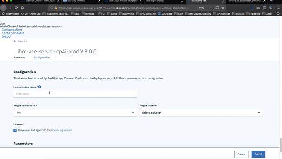Click the View All back arrow
Screen dimensions: 282x159
pyautogui.click(x=15, y=41)
